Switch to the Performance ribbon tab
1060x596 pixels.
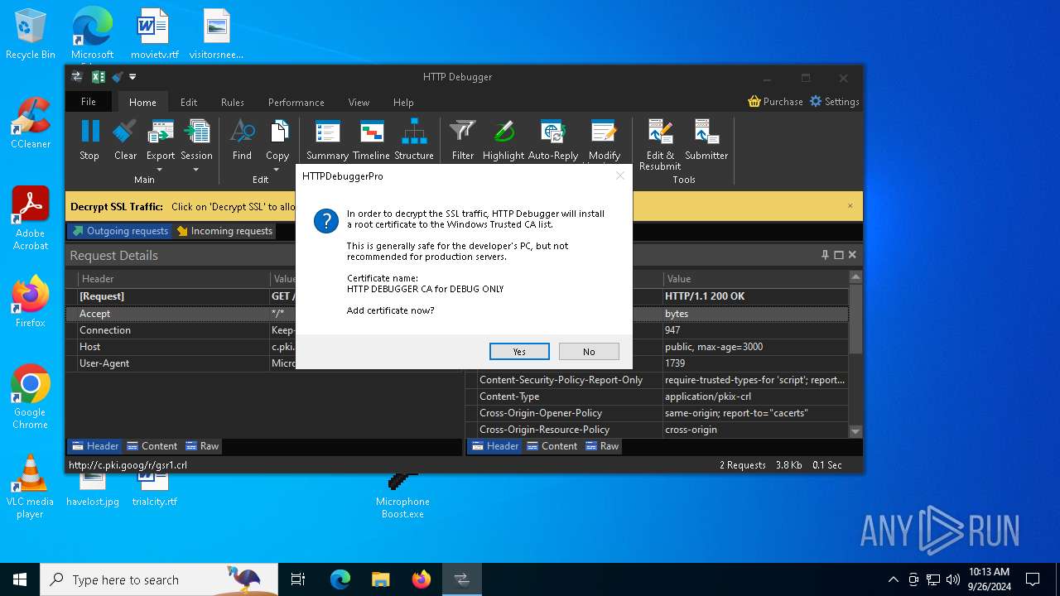pos(296,103)
